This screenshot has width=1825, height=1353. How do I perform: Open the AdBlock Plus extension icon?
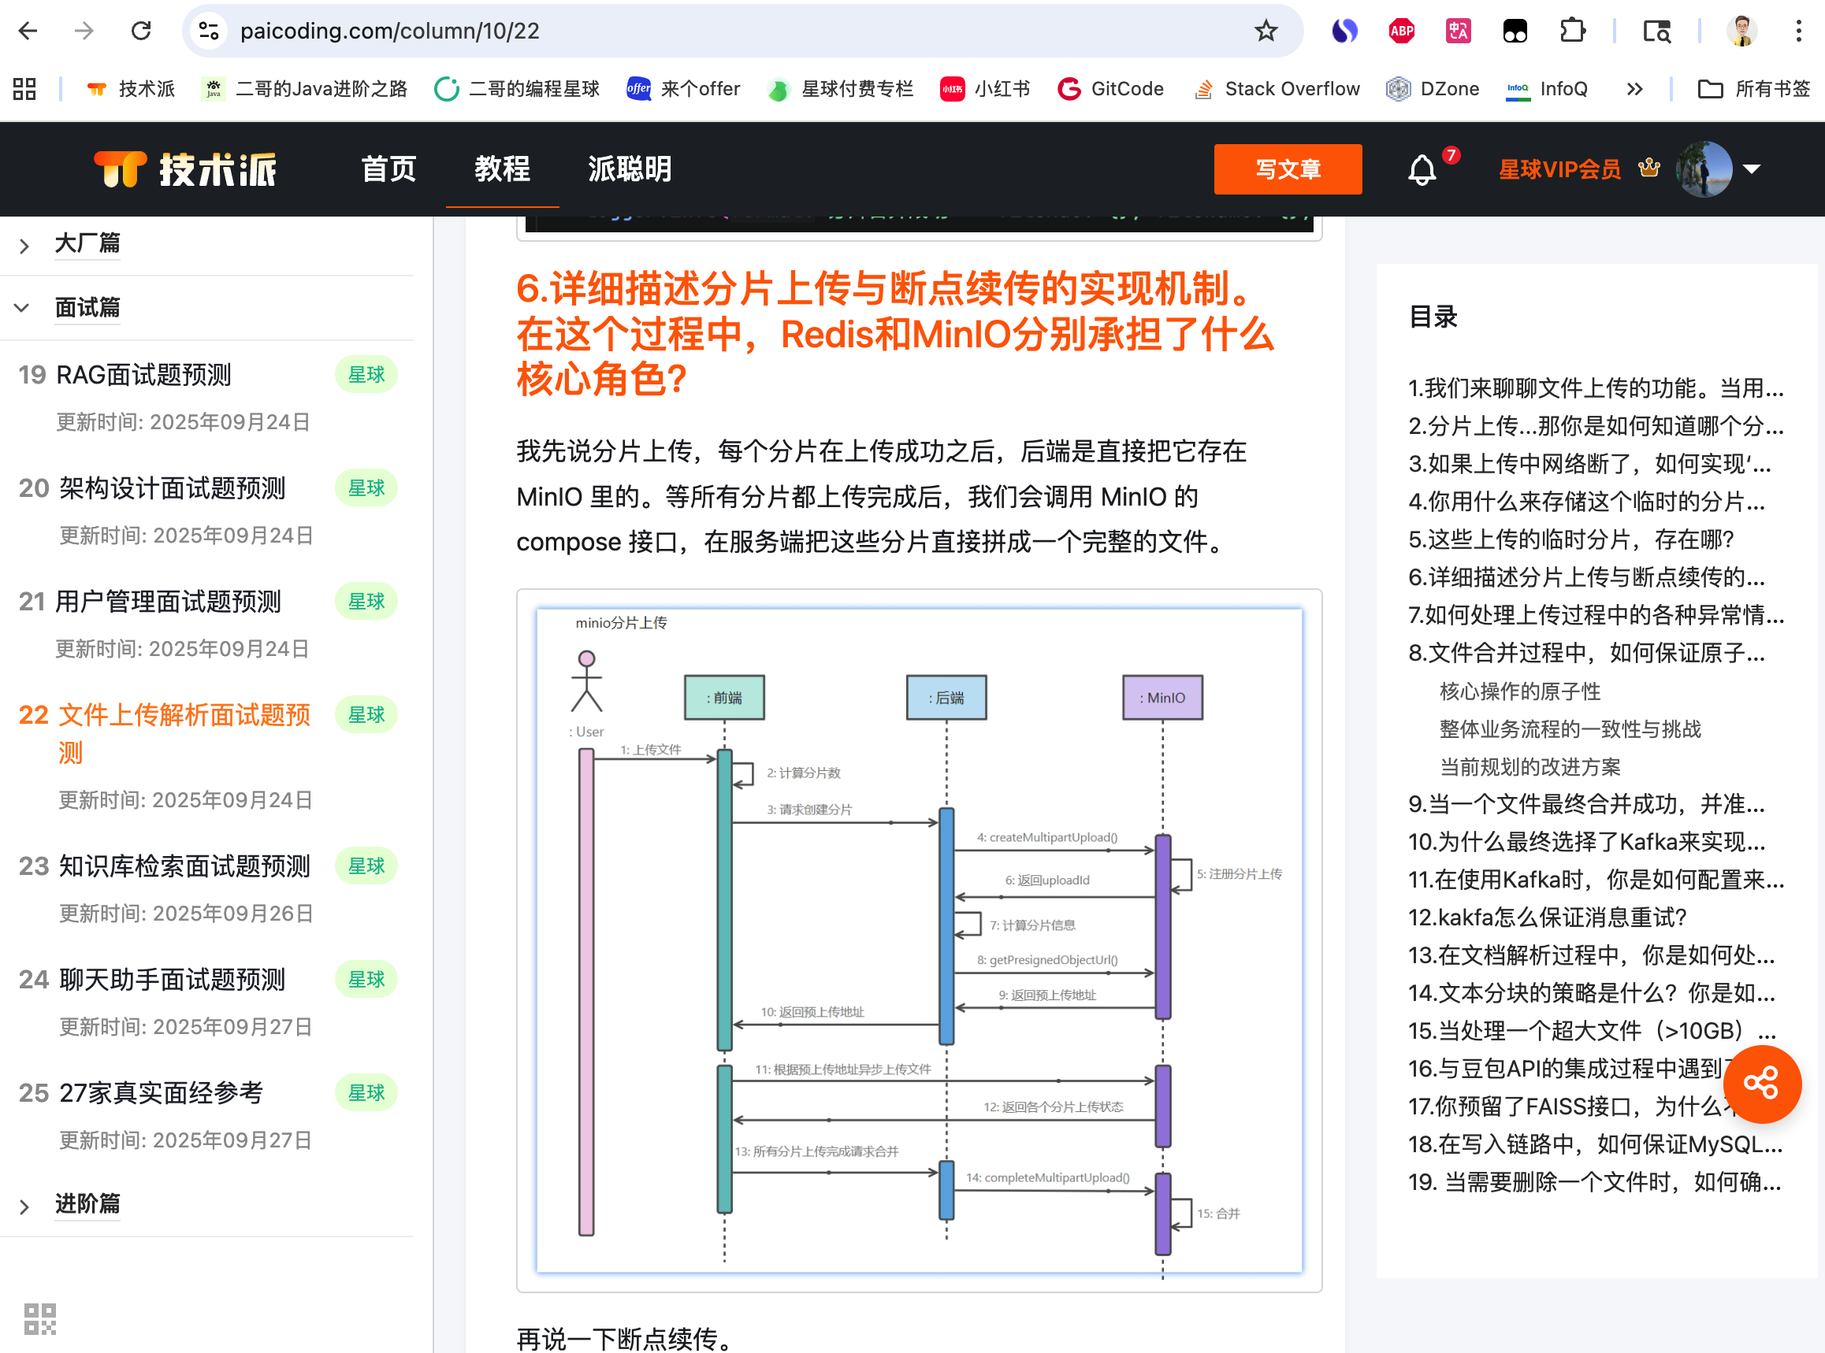click(1401, 32)
